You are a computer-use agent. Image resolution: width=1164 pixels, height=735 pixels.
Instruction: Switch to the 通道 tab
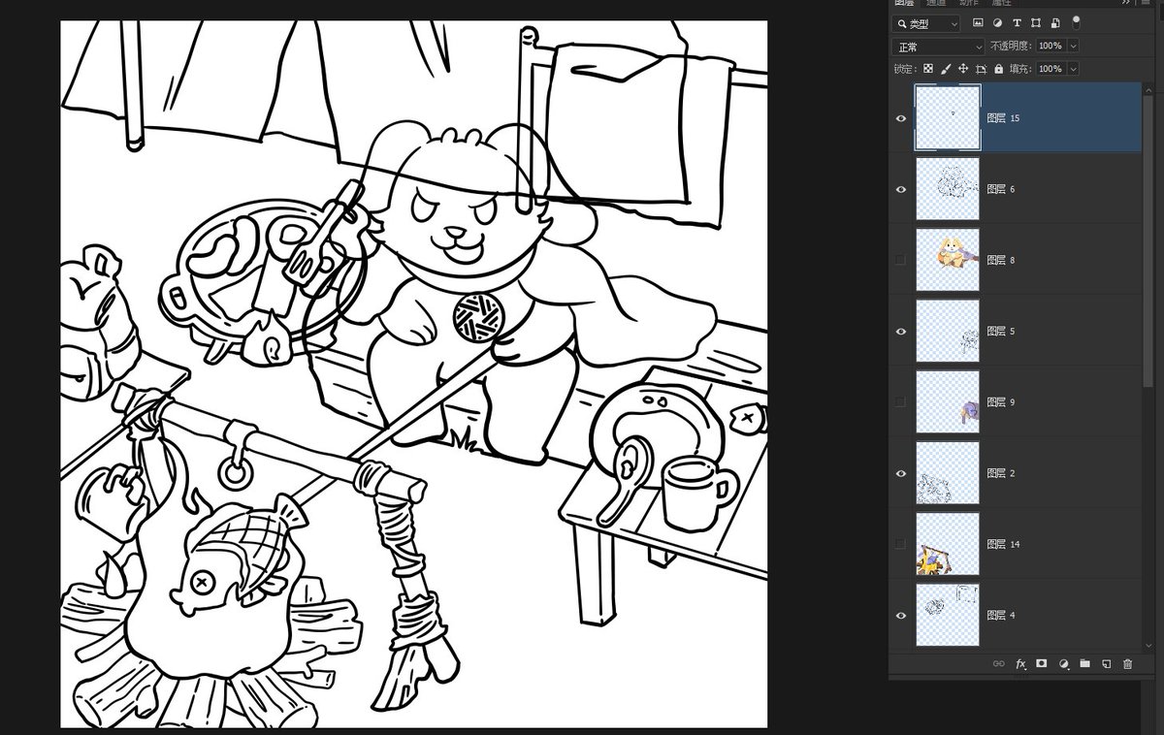coord(935,4)
